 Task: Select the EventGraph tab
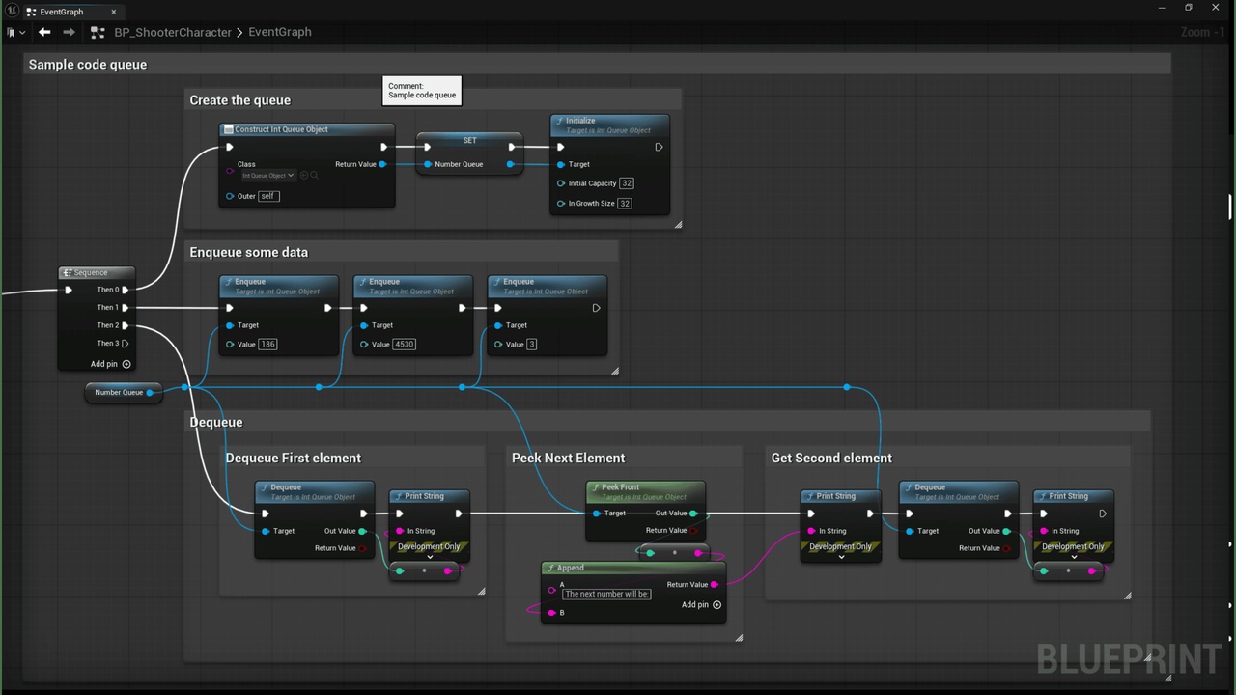(63, 12)
